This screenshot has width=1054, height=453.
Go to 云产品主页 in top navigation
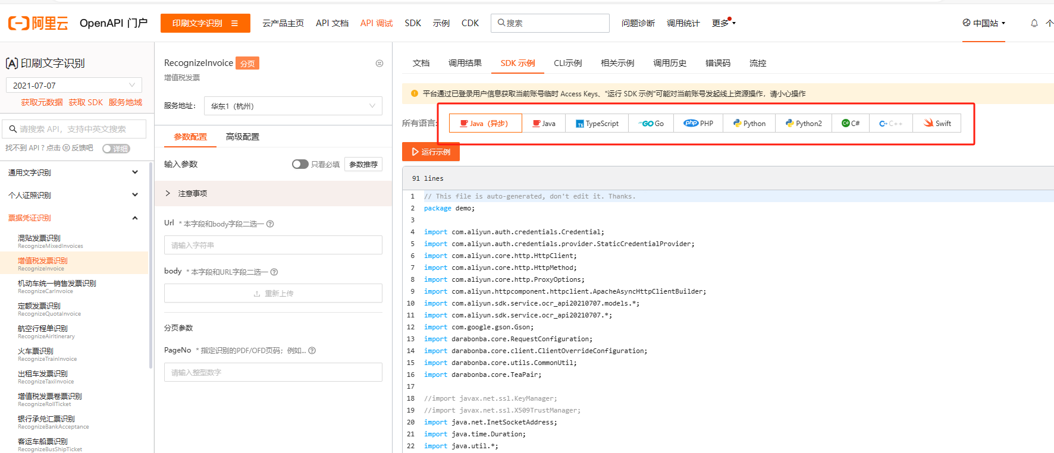[283, 23]
